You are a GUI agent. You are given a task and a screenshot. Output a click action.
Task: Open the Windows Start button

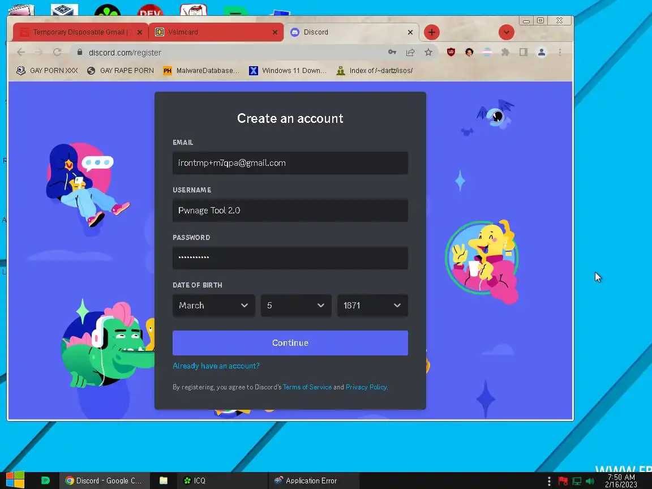click(x=15, y=481)
